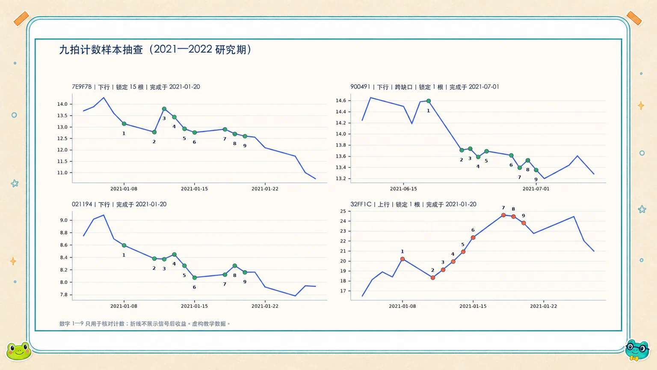Click count marker 9 in the 7E9F7B chart

coord(245,136)
